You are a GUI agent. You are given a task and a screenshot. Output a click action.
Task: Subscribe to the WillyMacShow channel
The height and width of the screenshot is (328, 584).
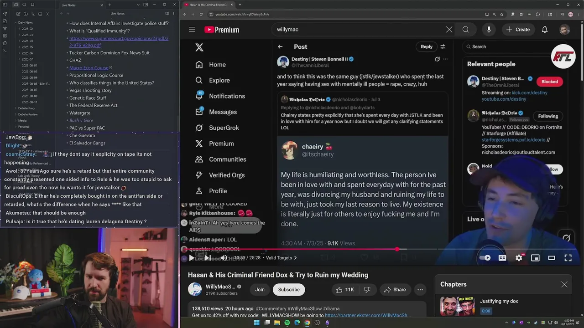[x=289, y=290]
